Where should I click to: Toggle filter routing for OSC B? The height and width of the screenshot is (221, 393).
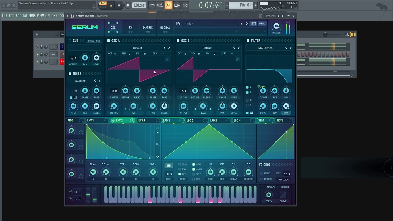coord(247,92)
